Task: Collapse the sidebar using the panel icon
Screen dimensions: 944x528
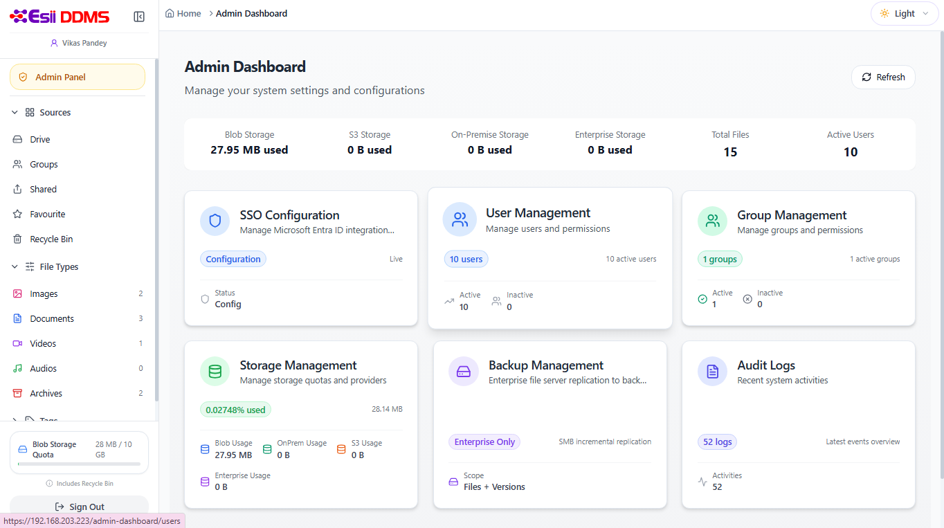Action: click(x=139, y=17)
